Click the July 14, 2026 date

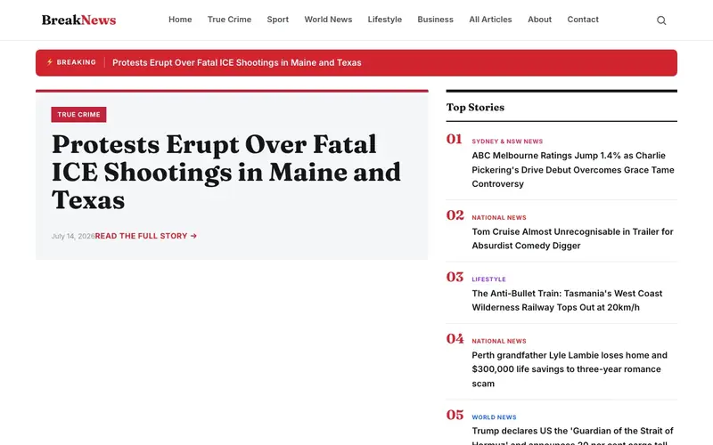coord(73,236)
